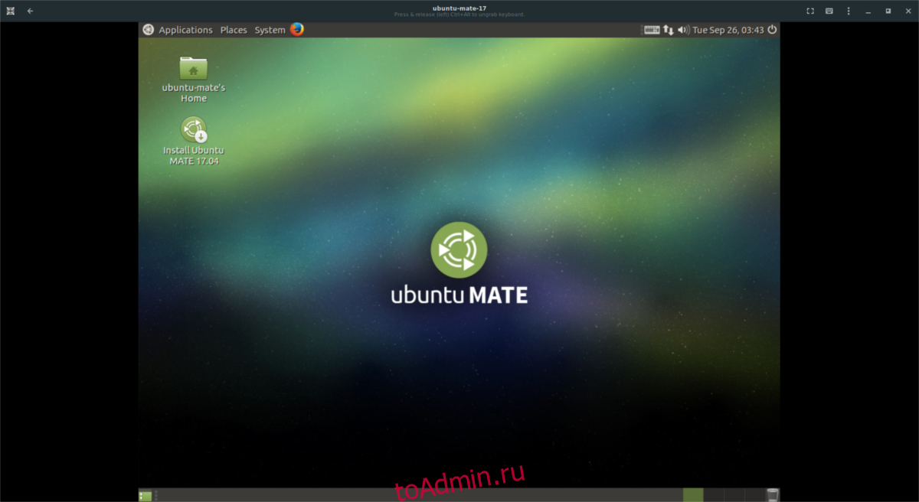Open ubuntu-mate's Home folder icon
Screen dimensions: 919x502
click(x=193, y=69)
